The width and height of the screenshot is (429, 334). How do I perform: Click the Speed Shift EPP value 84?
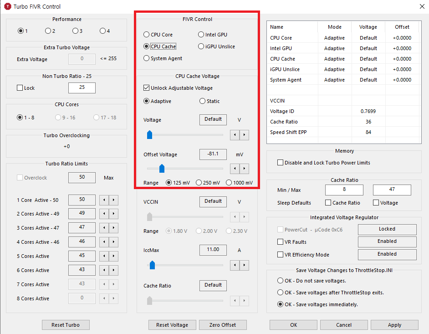368,132
